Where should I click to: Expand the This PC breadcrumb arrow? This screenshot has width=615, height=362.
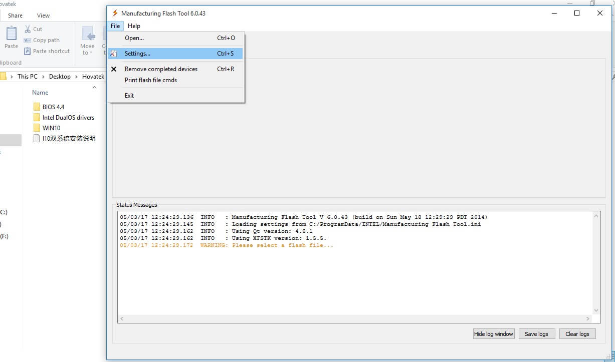42,76
